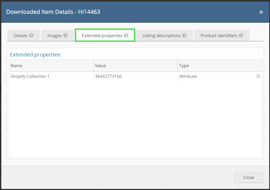Image resolution: width=270 pixels, height=190 pixels.
Task: Open help icon next to Extended properties
Action: (x=126, y=36)
